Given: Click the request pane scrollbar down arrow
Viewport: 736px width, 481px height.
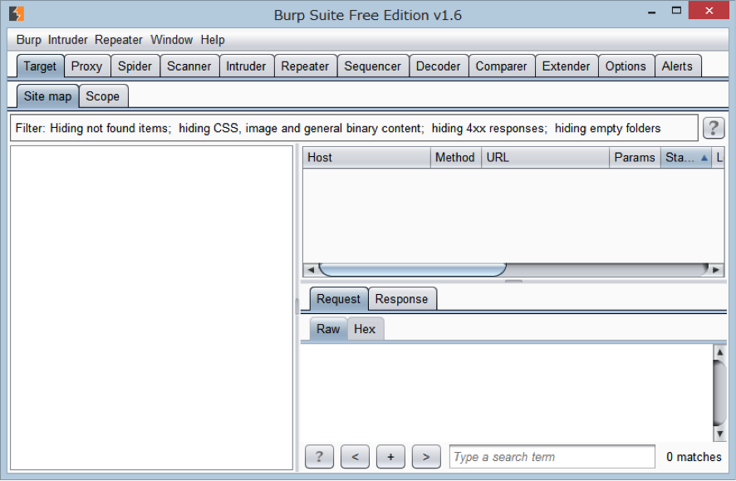Looking at the screenshot, I should click(x=719, y=434).
